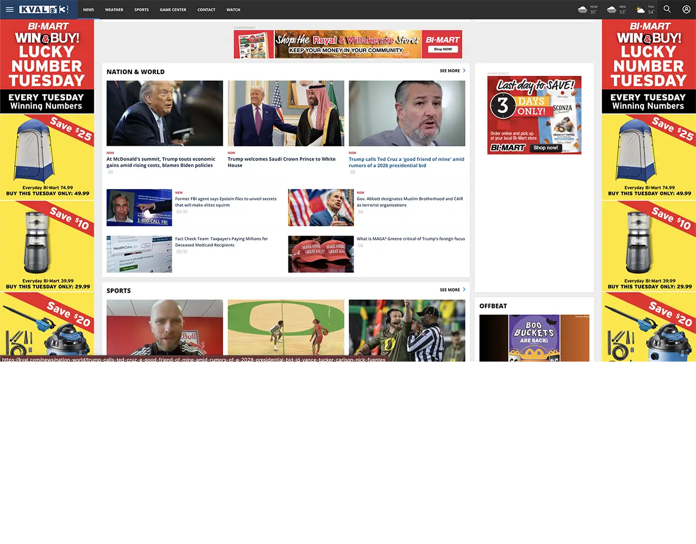Viewport: 696px width, 544px height.
Task: Click the red MAGA hats thumbnail
Action: coord(321,254)
